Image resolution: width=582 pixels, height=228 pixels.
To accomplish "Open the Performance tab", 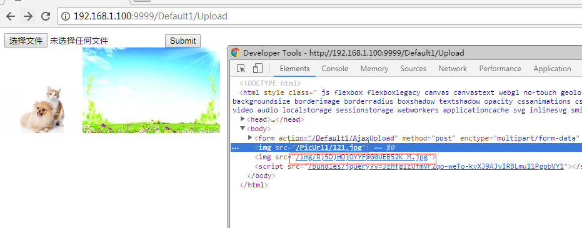I will pyautogui.click(x=500, y=69).
